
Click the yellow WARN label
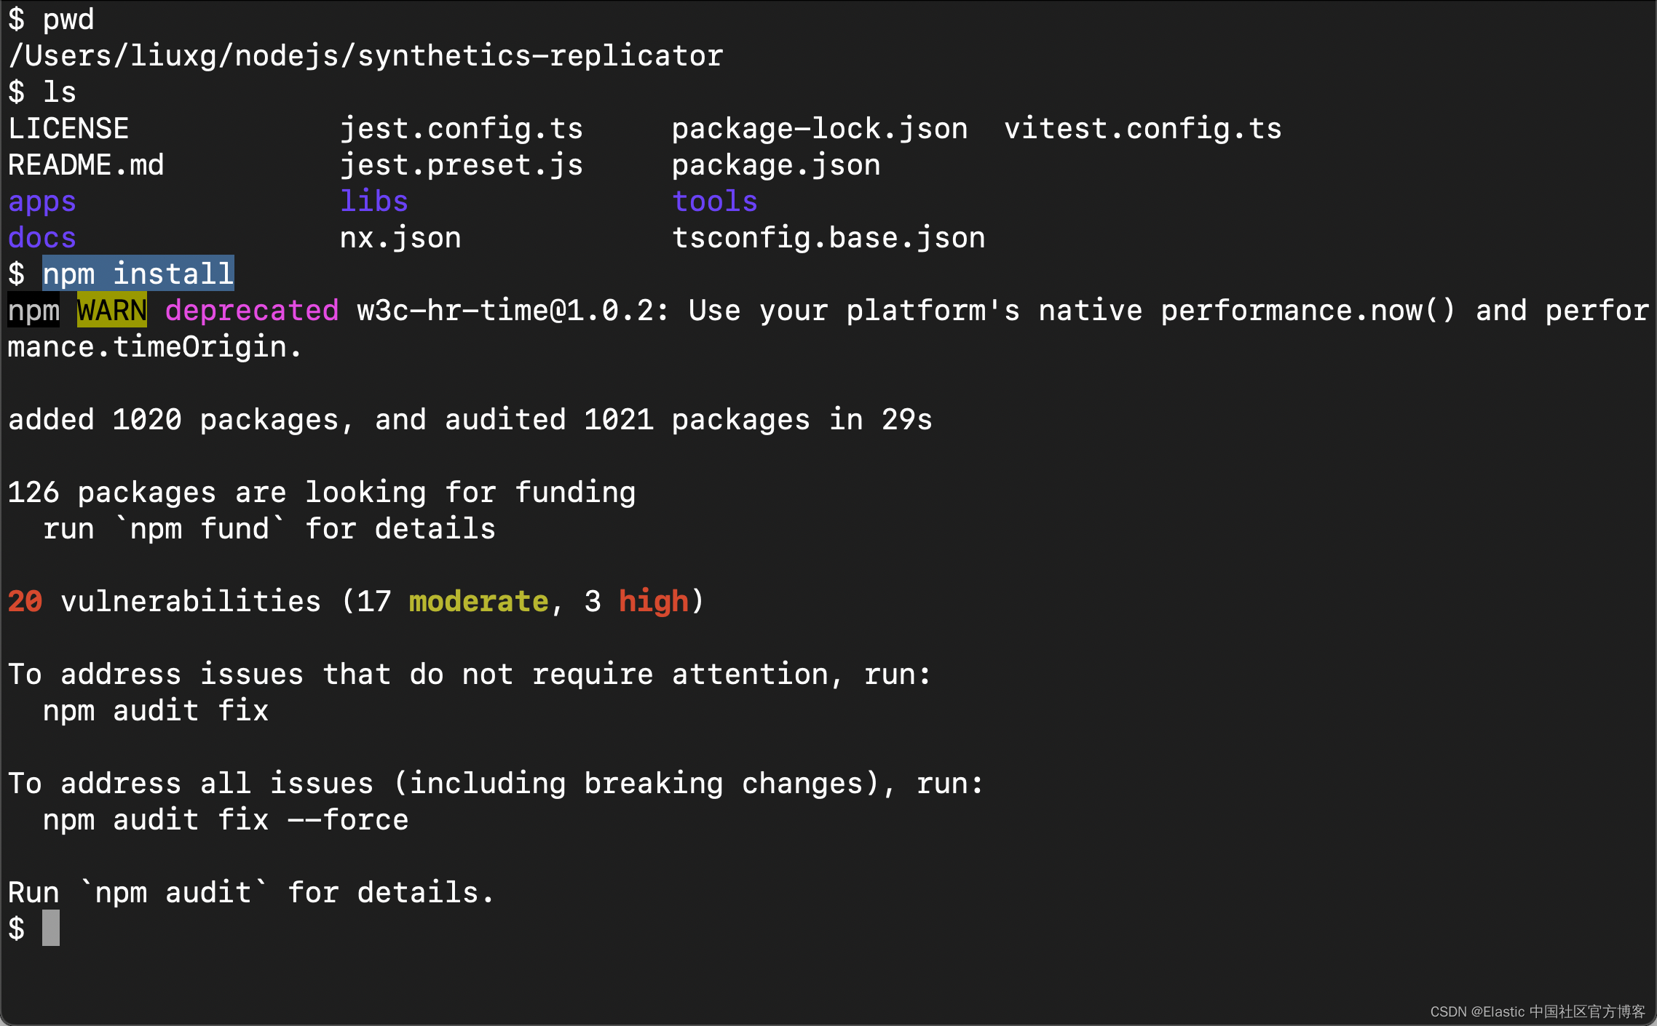tap(111, 311)
